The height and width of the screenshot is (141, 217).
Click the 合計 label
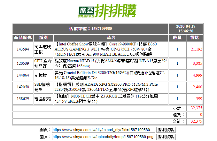(178, 121)
